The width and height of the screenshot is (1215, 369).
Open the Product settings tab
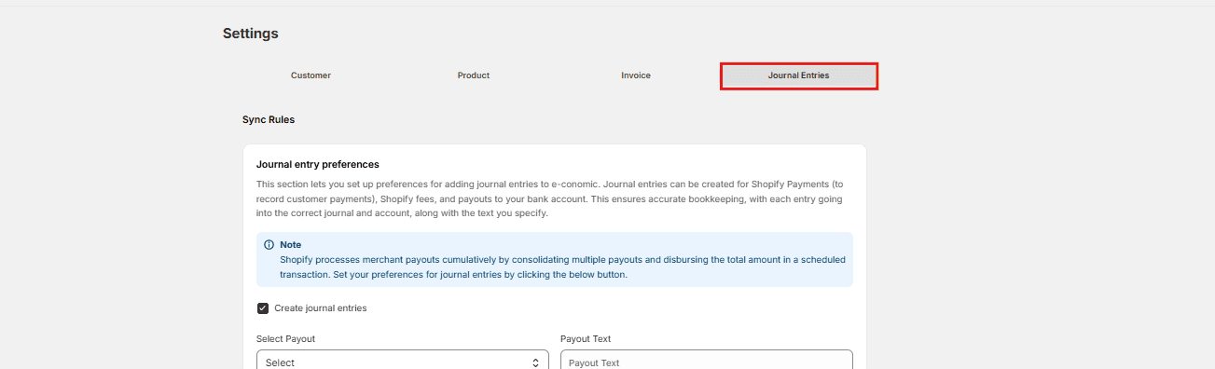coord(473,75)
